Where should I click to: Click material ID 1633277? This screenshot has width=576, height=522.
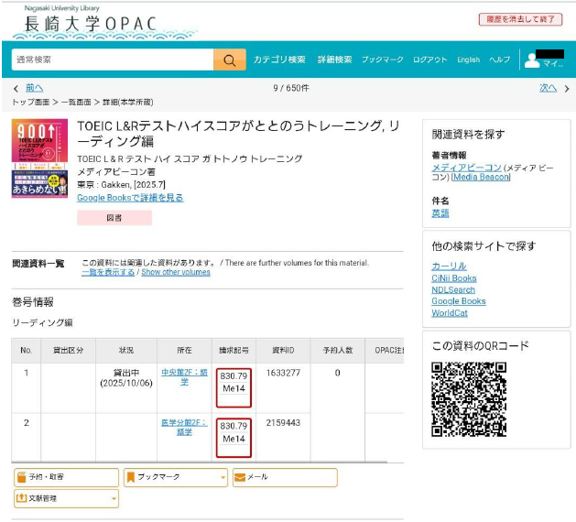coord(283,374)
